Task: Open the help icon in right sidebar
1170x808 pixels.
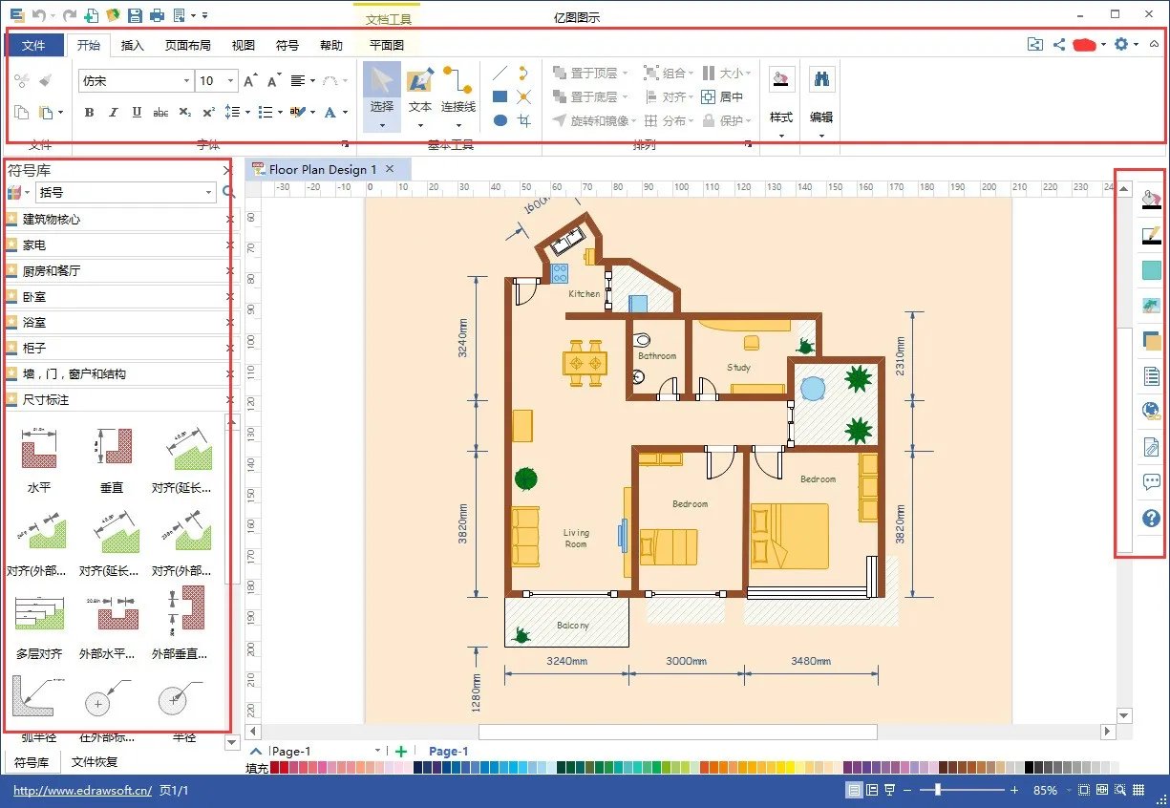Action: 1151,518
